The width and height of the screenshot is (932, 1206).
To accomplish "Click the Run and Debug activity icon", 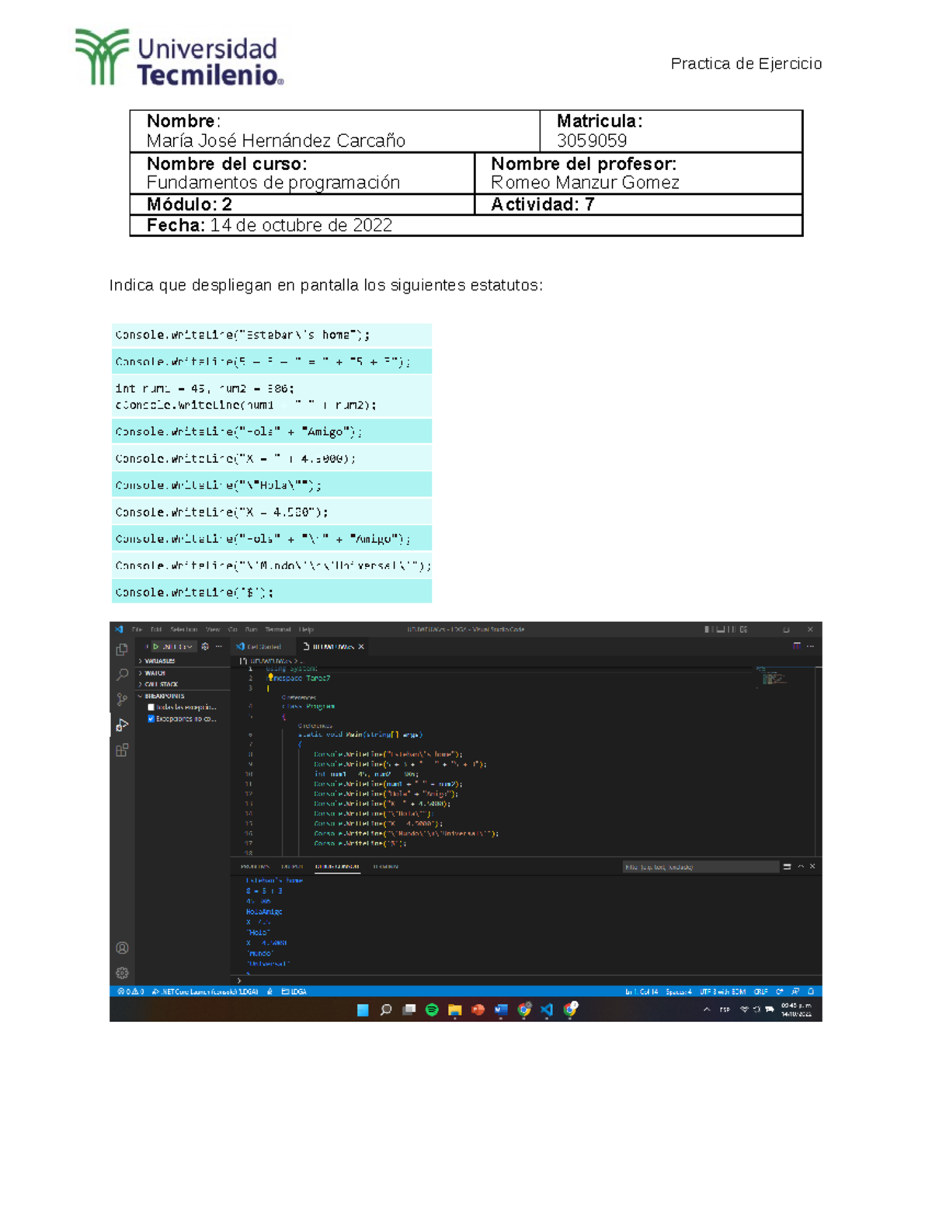I will click(x=122, y=725).
